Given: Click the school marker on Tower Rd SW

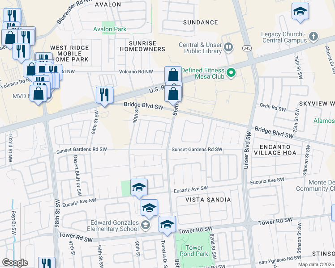Looking at the screenshot, I should click(x=167, y=224).
